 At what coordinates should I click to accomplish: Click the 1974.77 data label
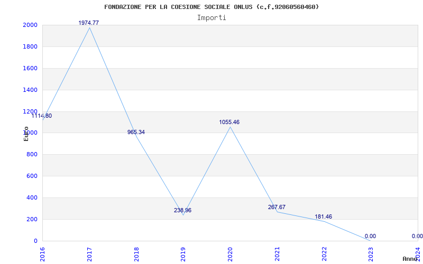click(89, 23)
